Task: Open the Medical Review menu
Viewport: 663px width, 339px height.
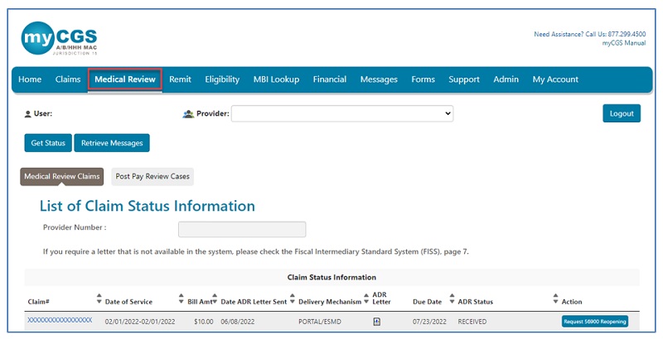Action: pos(124,79)
